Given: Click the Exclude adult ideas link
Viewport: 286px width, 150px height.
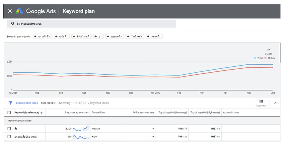Looking at the screenshot, I should (x=27, y=103).
